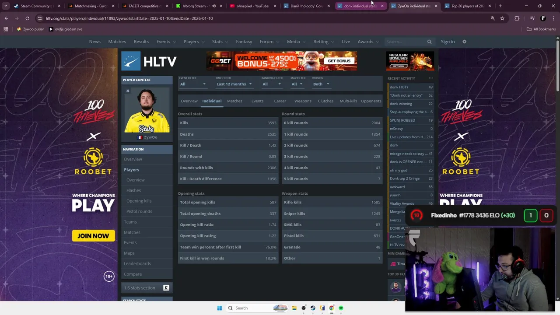This screenshot has width=560, height=315.
Task: Close the YouTube ohnepixel tab
Action: tap(275, 6)
